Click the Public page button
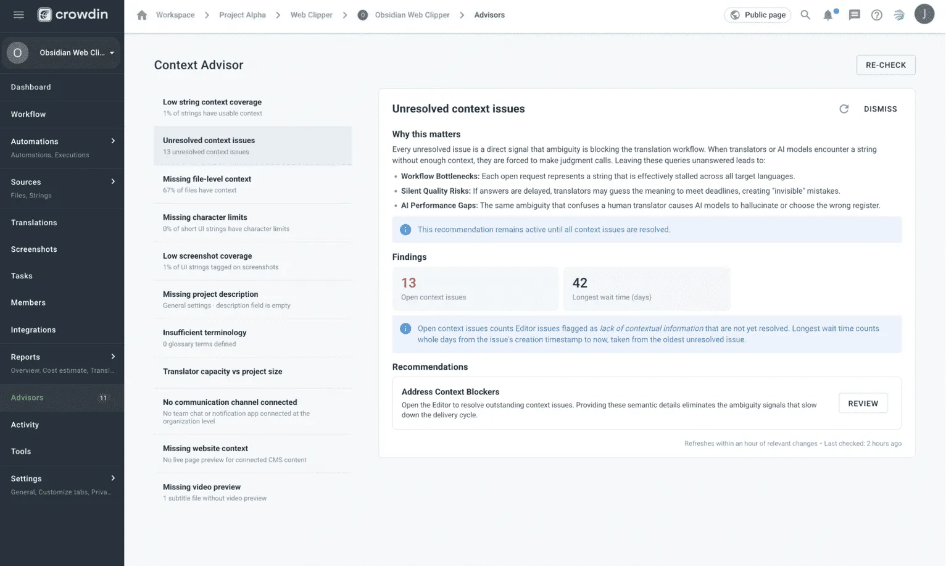The height and width of the screenshot is (566, 946). pos(757,15)
